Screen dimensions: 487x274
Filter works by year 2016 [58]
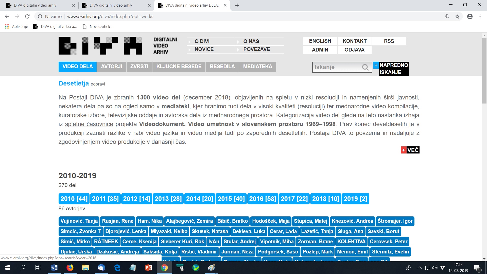263,199
